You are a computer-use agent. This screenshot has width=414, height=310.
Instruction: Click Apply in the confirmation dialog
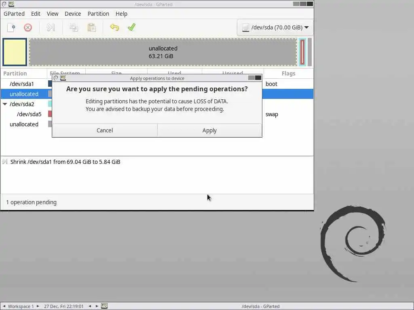coord(209,130)
